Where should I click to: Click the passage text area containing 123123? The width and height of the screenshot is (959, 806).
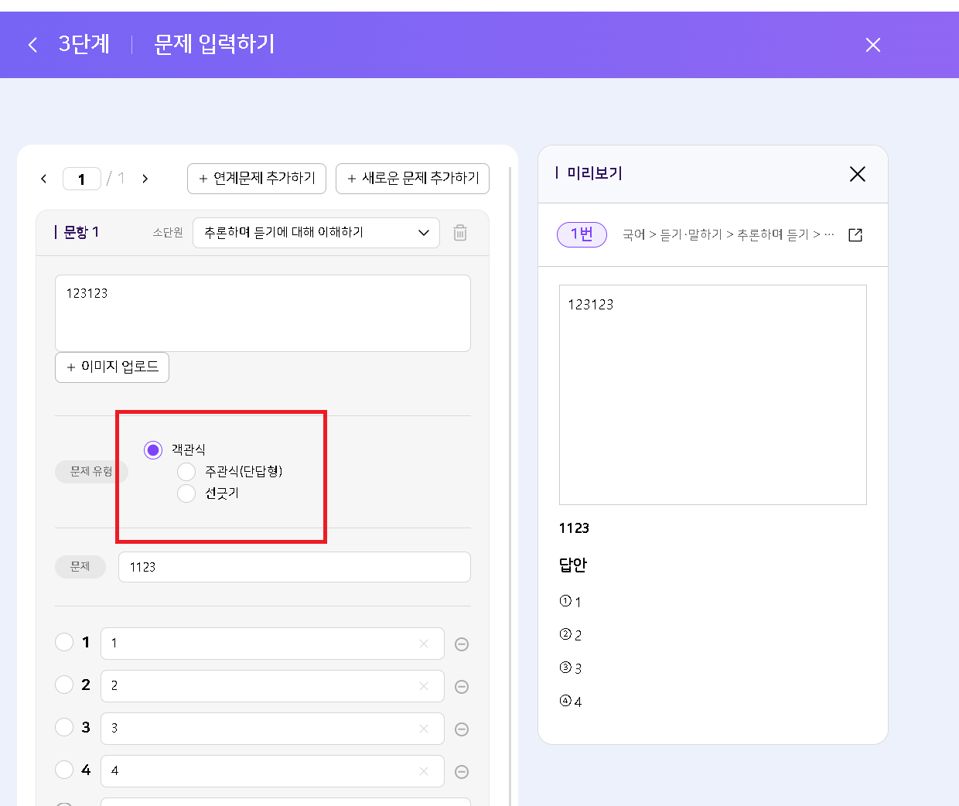click(263, 313)
